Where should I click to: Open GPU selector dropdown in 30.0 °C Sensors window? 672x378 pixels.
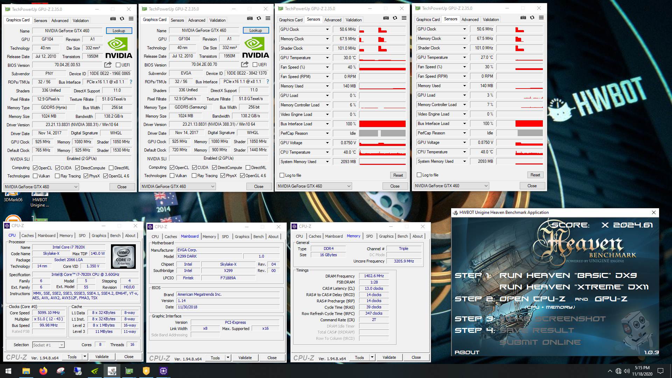click(x=314, y=186)
